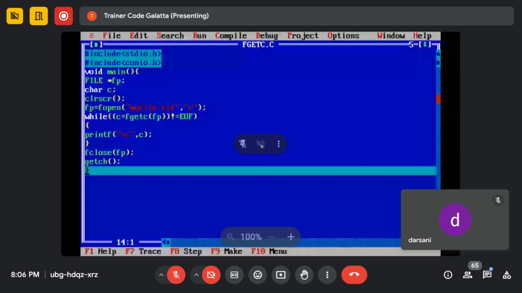The image size is (522, 293).
Task: Unmute the microphone
Action: [x=176, y=275]
